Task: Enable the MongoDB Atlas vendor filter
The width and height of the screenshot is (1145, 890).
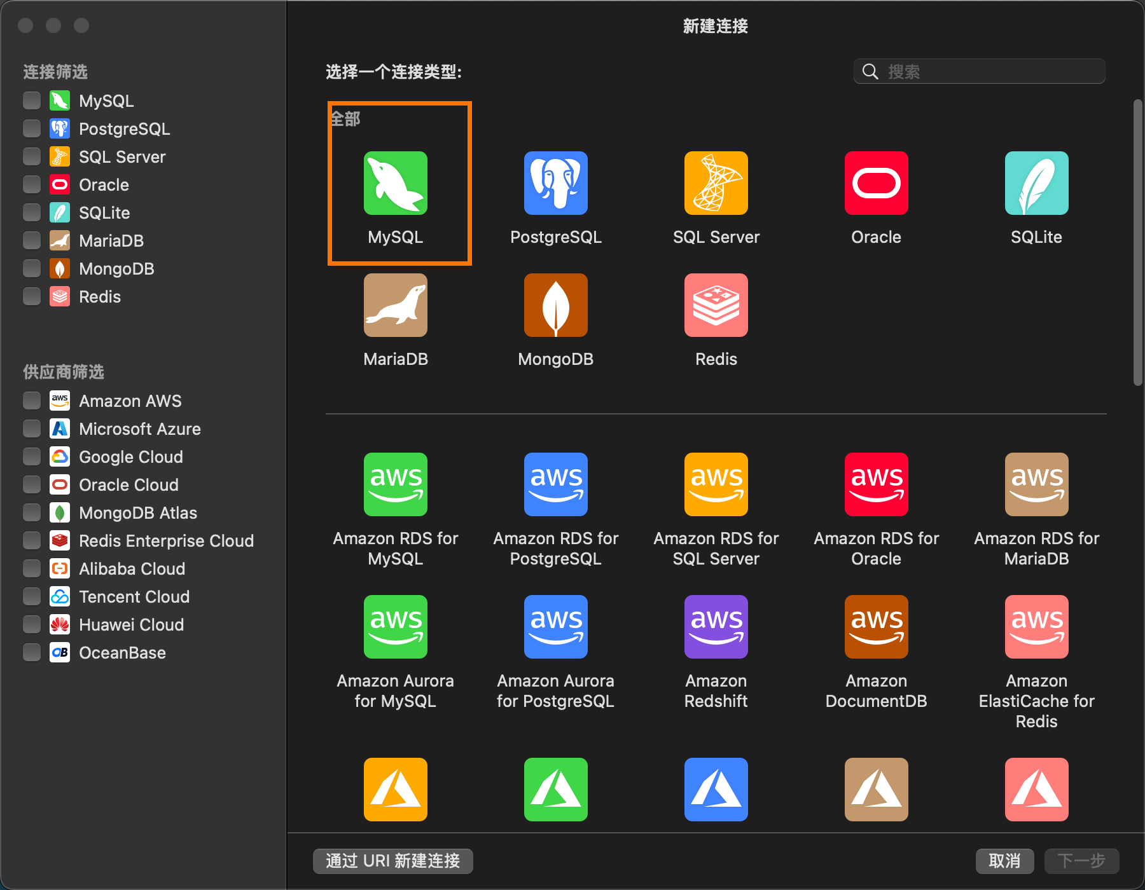Action: pyautogui.click(x=32, y=512)
